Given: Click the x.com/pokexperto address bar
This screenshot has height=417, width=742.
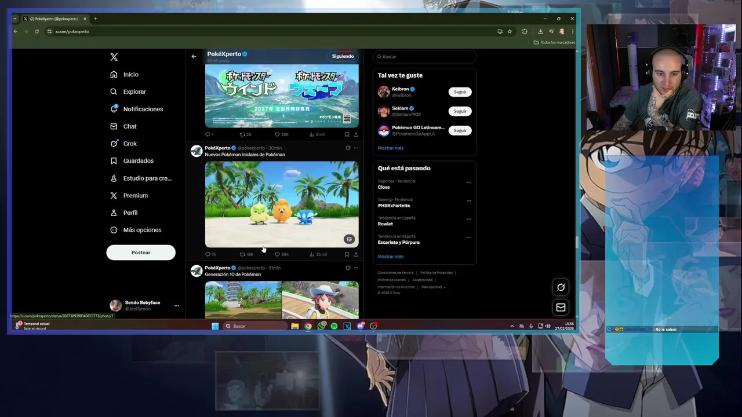Looking at the screenshot, I should click(x=270, y=31).
